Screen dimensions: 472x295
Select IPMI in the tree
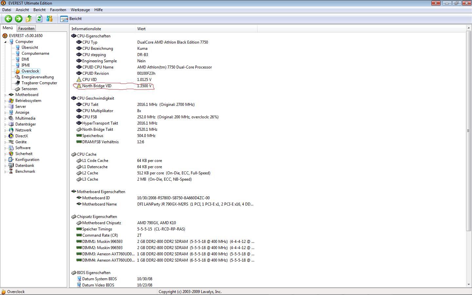26,65
